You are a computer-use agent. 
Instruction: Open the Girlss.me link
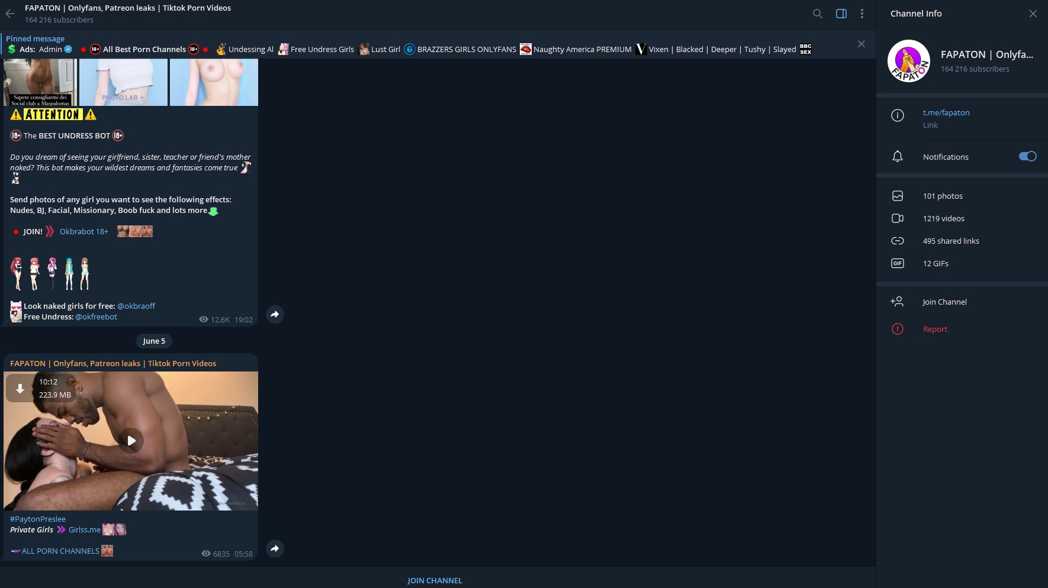pyautogui.click(x=85, y=529)
